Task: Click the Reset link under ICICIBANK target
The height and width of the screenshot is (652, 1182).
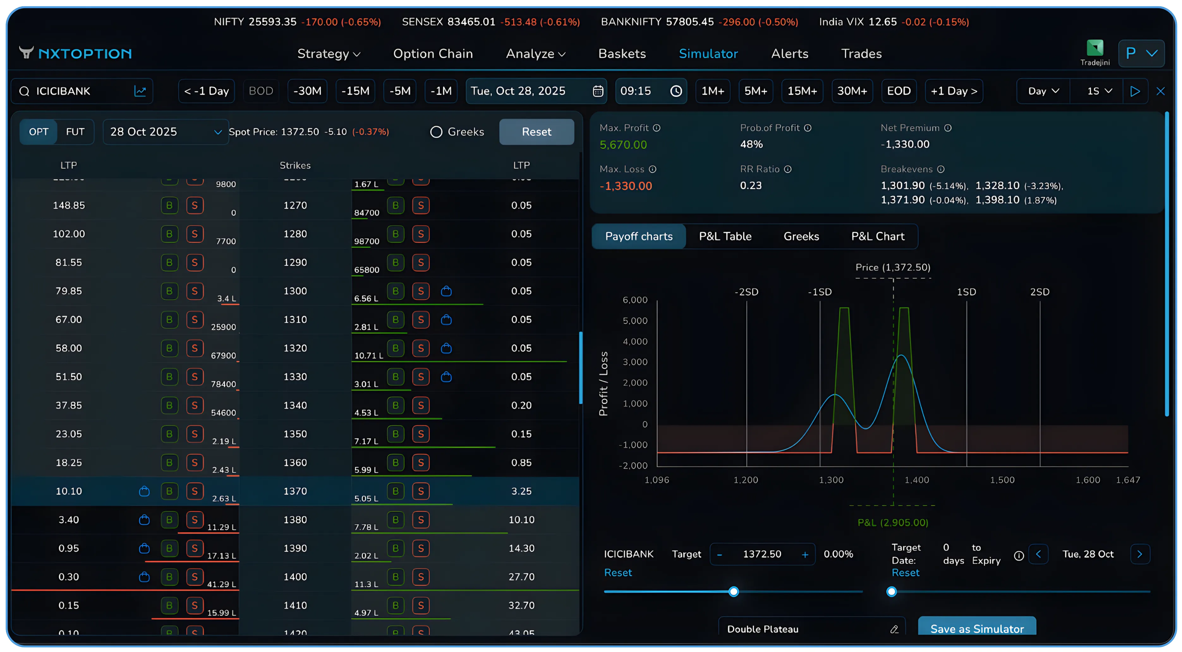Action: click(618, 573)
